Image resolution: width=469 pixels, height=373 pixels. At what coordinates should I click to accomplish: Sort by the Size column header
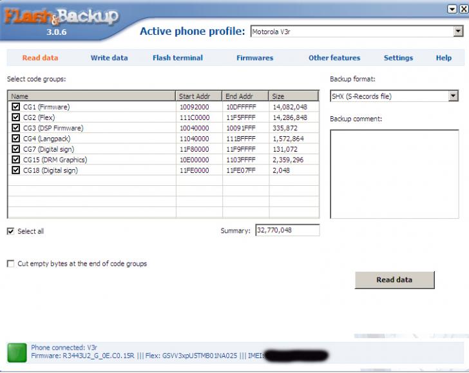294,96
